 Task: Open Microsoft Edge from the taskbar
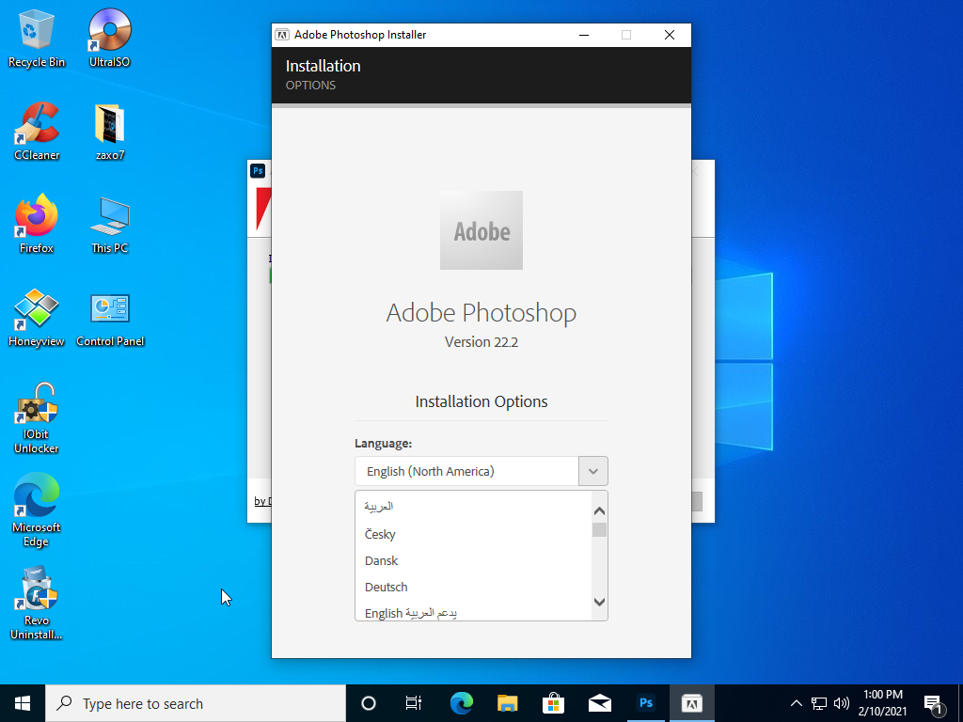[461, 703]
